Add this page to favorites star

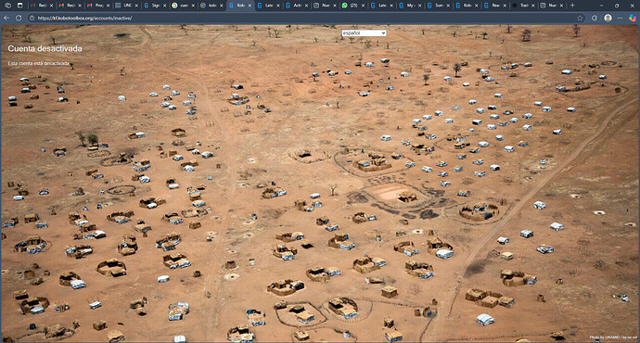click(x=580, y=18)
